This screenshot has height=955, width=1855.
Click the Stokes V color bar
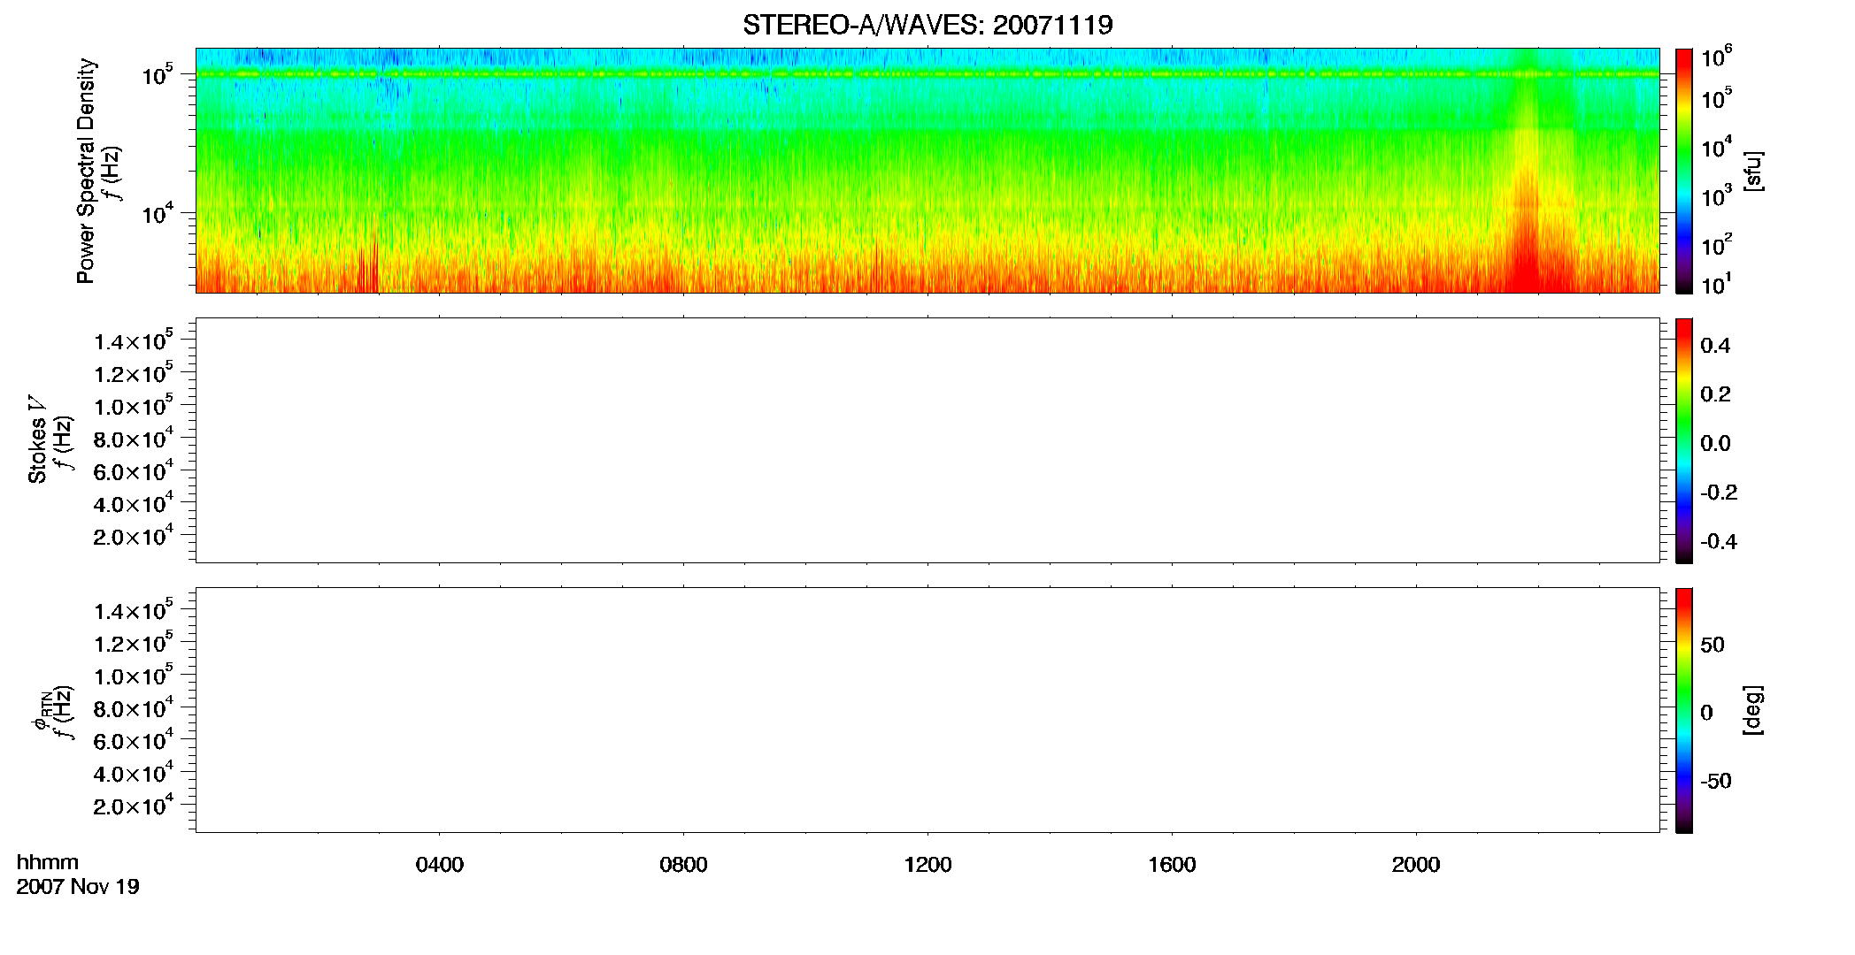[x=1684, y=440]
